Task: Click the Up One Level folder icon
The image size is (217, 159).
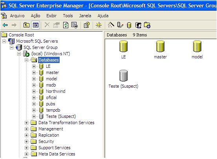Action: point(26,25)
